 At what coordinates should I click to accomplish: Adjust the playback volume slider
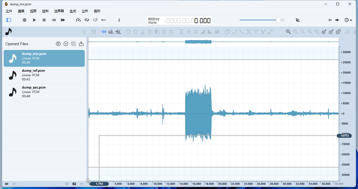pos(262,20)
